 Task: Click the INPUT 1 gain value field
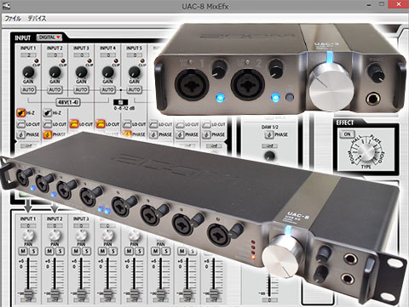tap(28, 55)
